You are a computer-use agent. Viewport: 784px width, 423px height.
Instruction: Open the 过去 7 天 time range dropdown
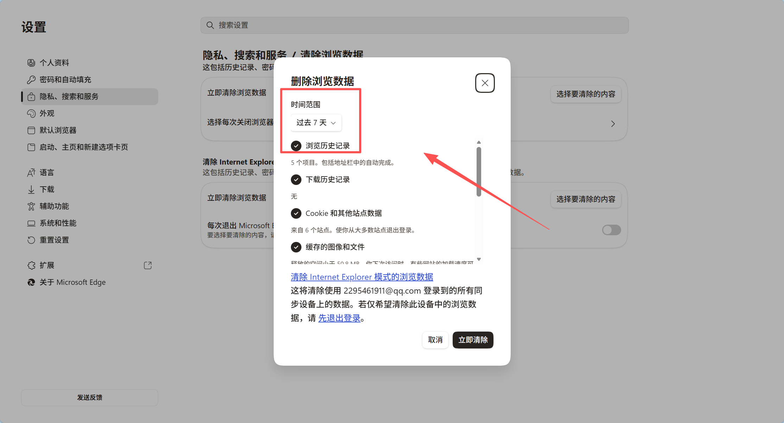[x=316, y=122]
